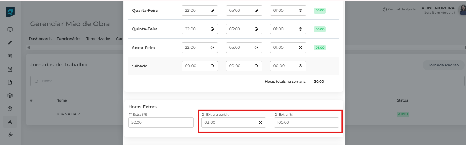Switch to the Funcionários tab
The width and height of the screenshot is (466, 145).
pos(69,39)
